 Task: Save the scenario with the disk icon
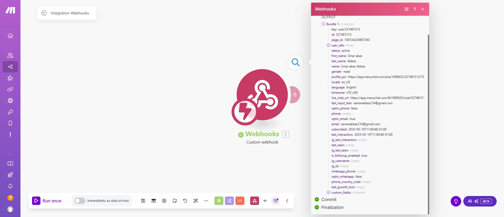coord(143,201)
